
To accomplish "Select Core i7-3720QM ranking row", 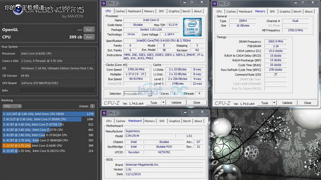I will (48, 135).
